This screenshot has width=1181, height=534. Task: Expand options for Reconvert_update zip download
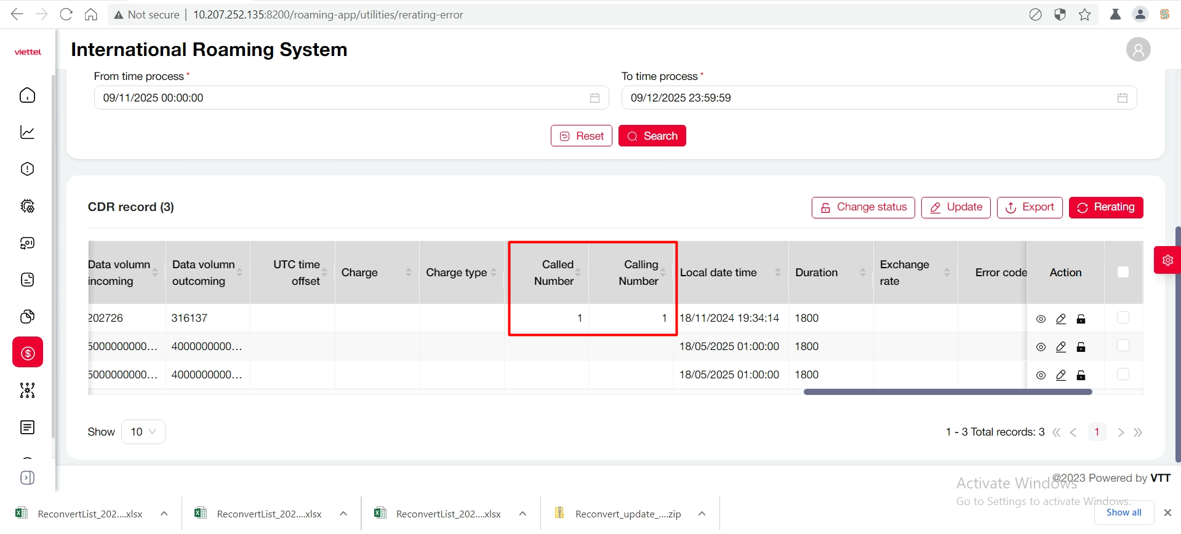tap(702, 514)
